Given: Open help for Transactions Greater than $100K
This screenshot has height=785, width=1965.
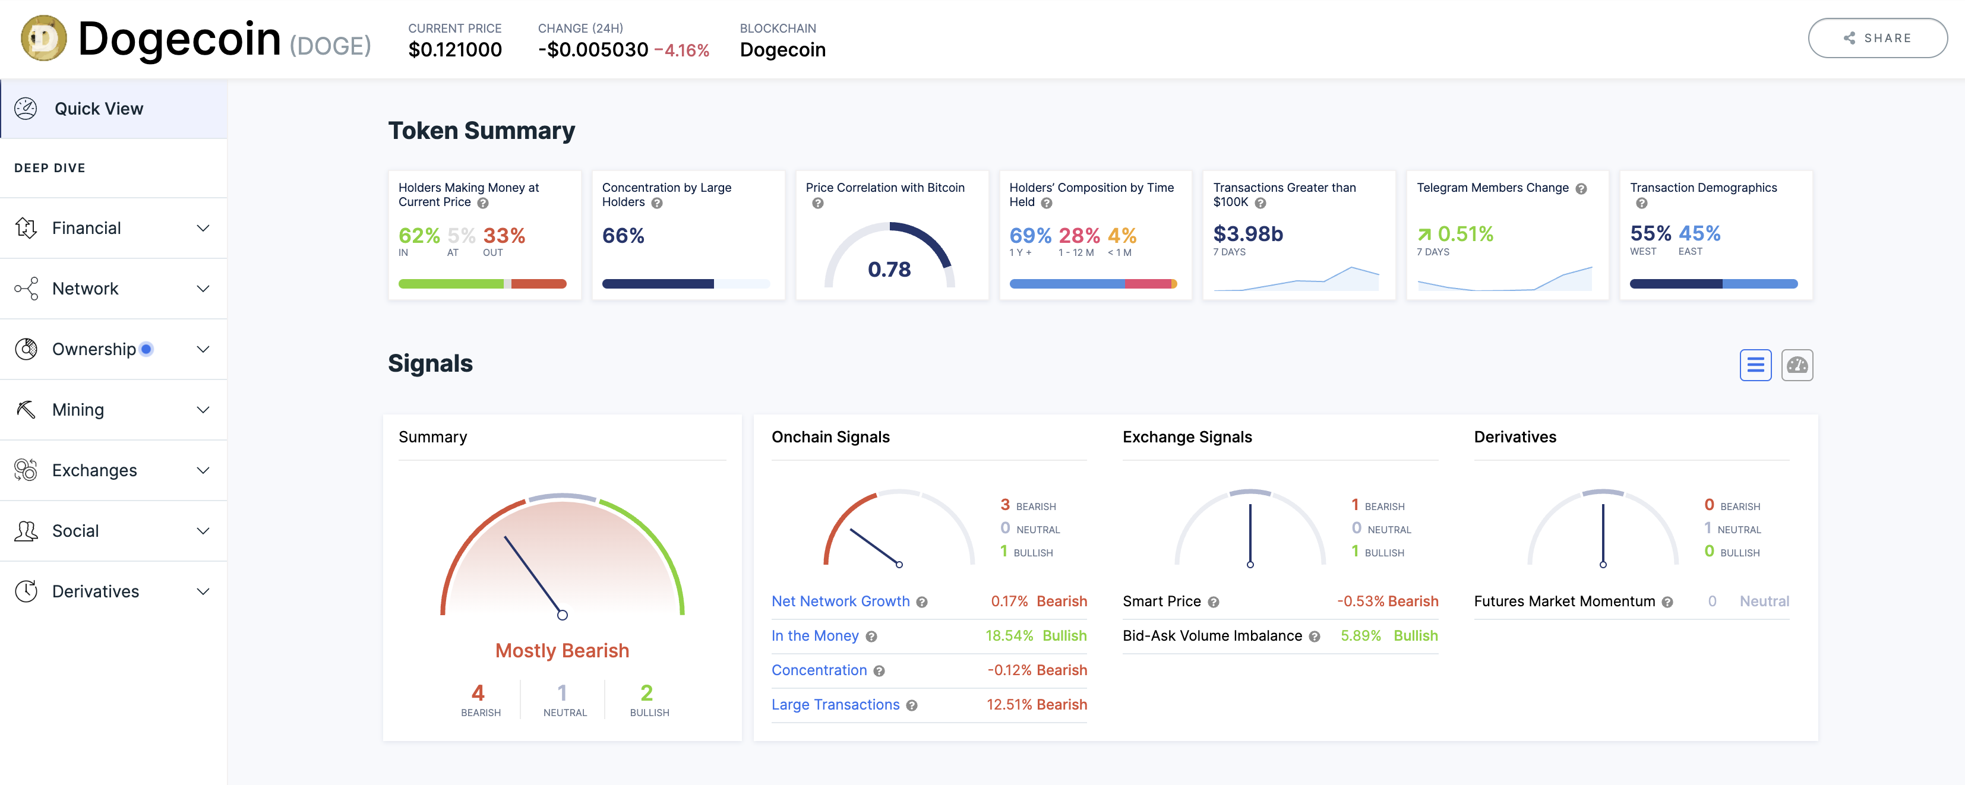Looking at the screenshot, I should pyautogui.click(x=1260, y=203).
